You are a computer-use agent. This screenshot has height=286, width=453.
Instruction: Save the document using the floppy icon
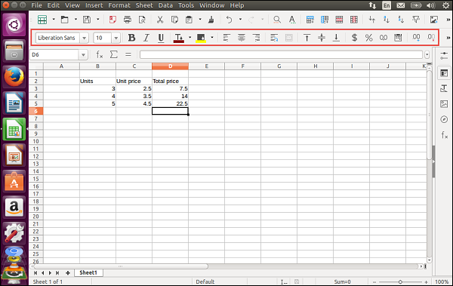(87, 20)
